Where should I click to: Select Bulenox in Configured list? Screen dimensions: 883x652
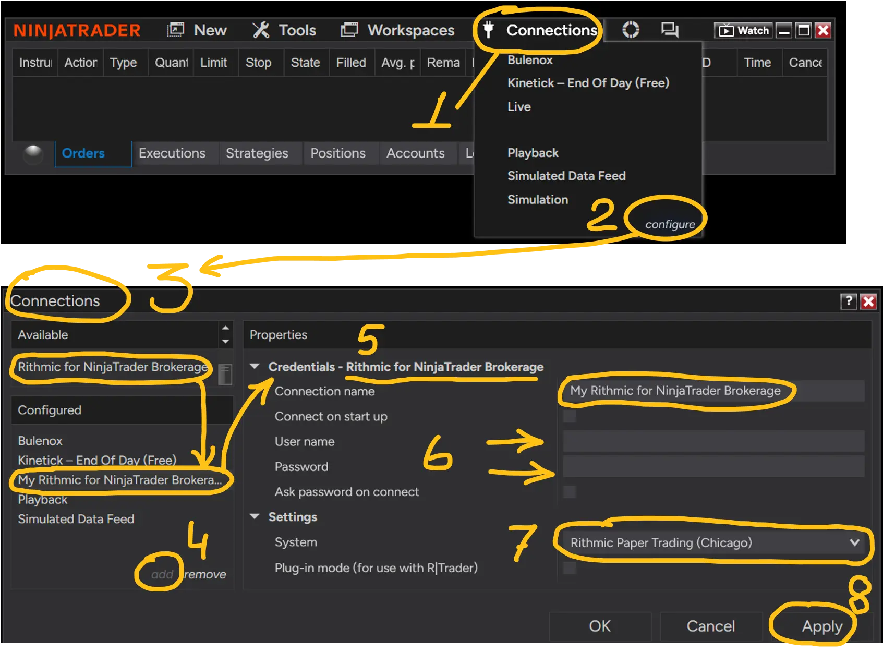(40, 441)
